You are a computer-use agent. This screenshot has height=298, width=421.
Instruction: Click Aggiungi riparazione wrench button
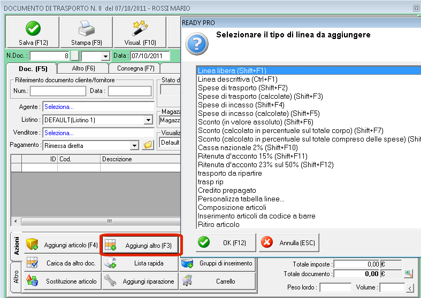(x=141, y=281)
